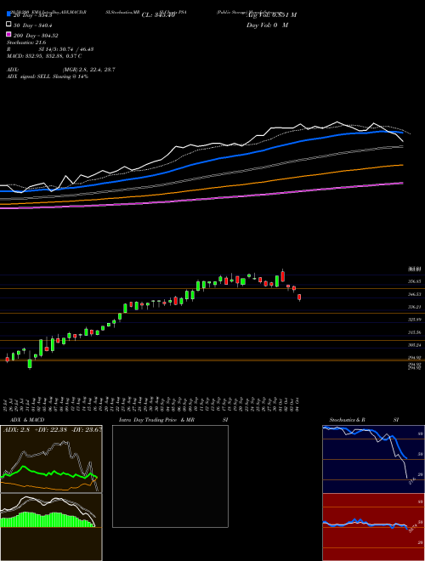Click the white 50 Day legend swatch
Image resolution: width=425 pixels, height=561 pixels.
pyautogui.click(x=8, y=25)
